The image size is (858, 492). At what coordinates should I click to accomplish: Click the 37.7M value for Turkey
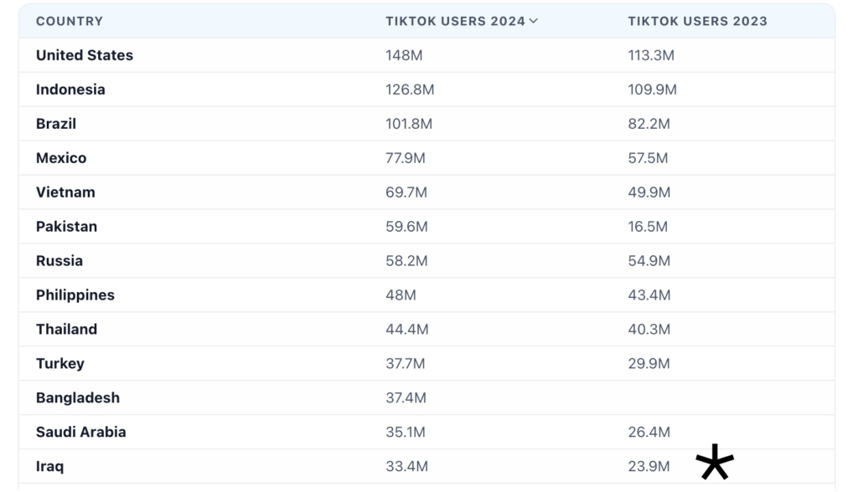coord(406,363)
